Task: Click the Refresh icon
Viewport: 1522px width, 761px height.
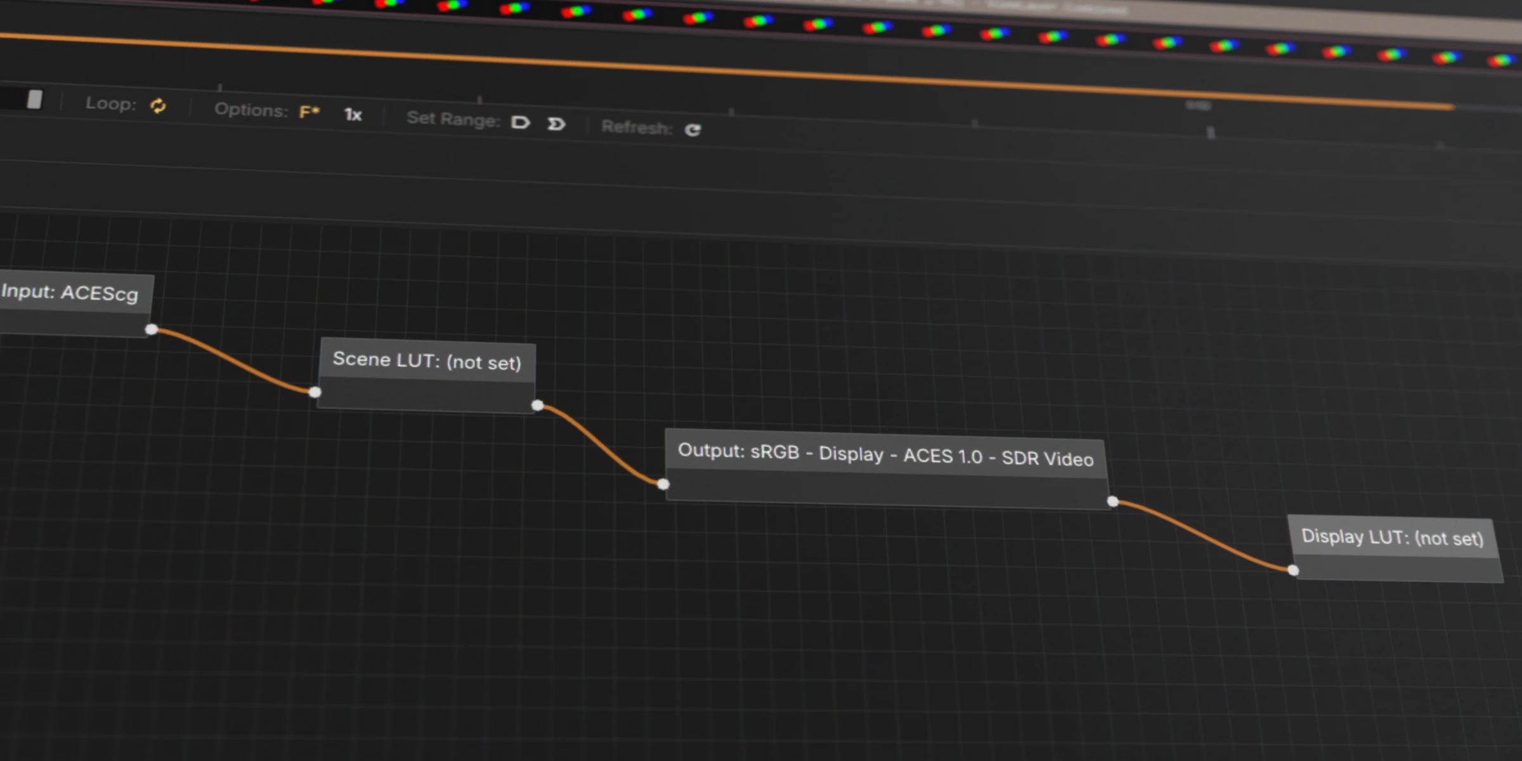Action: click(694, 129)
